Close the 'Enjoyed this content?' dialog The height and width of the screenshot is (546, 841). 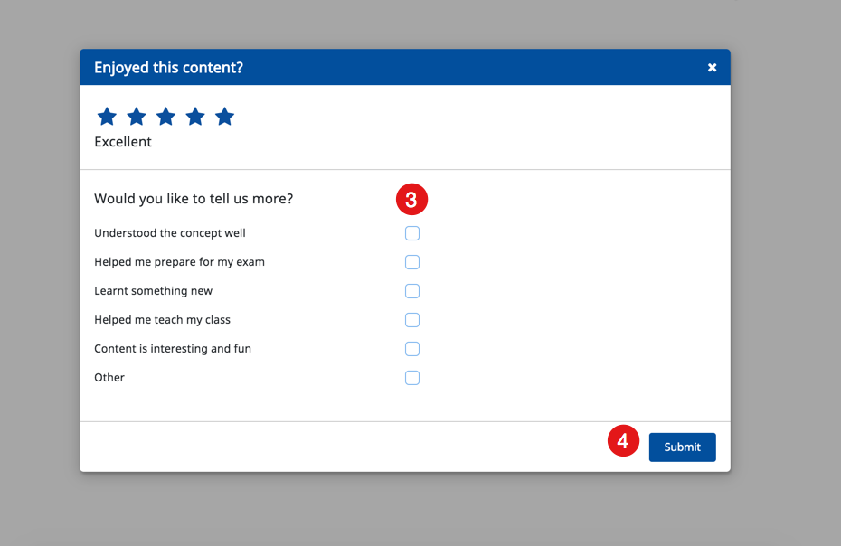pyautogui.click(x=712, y=68)
